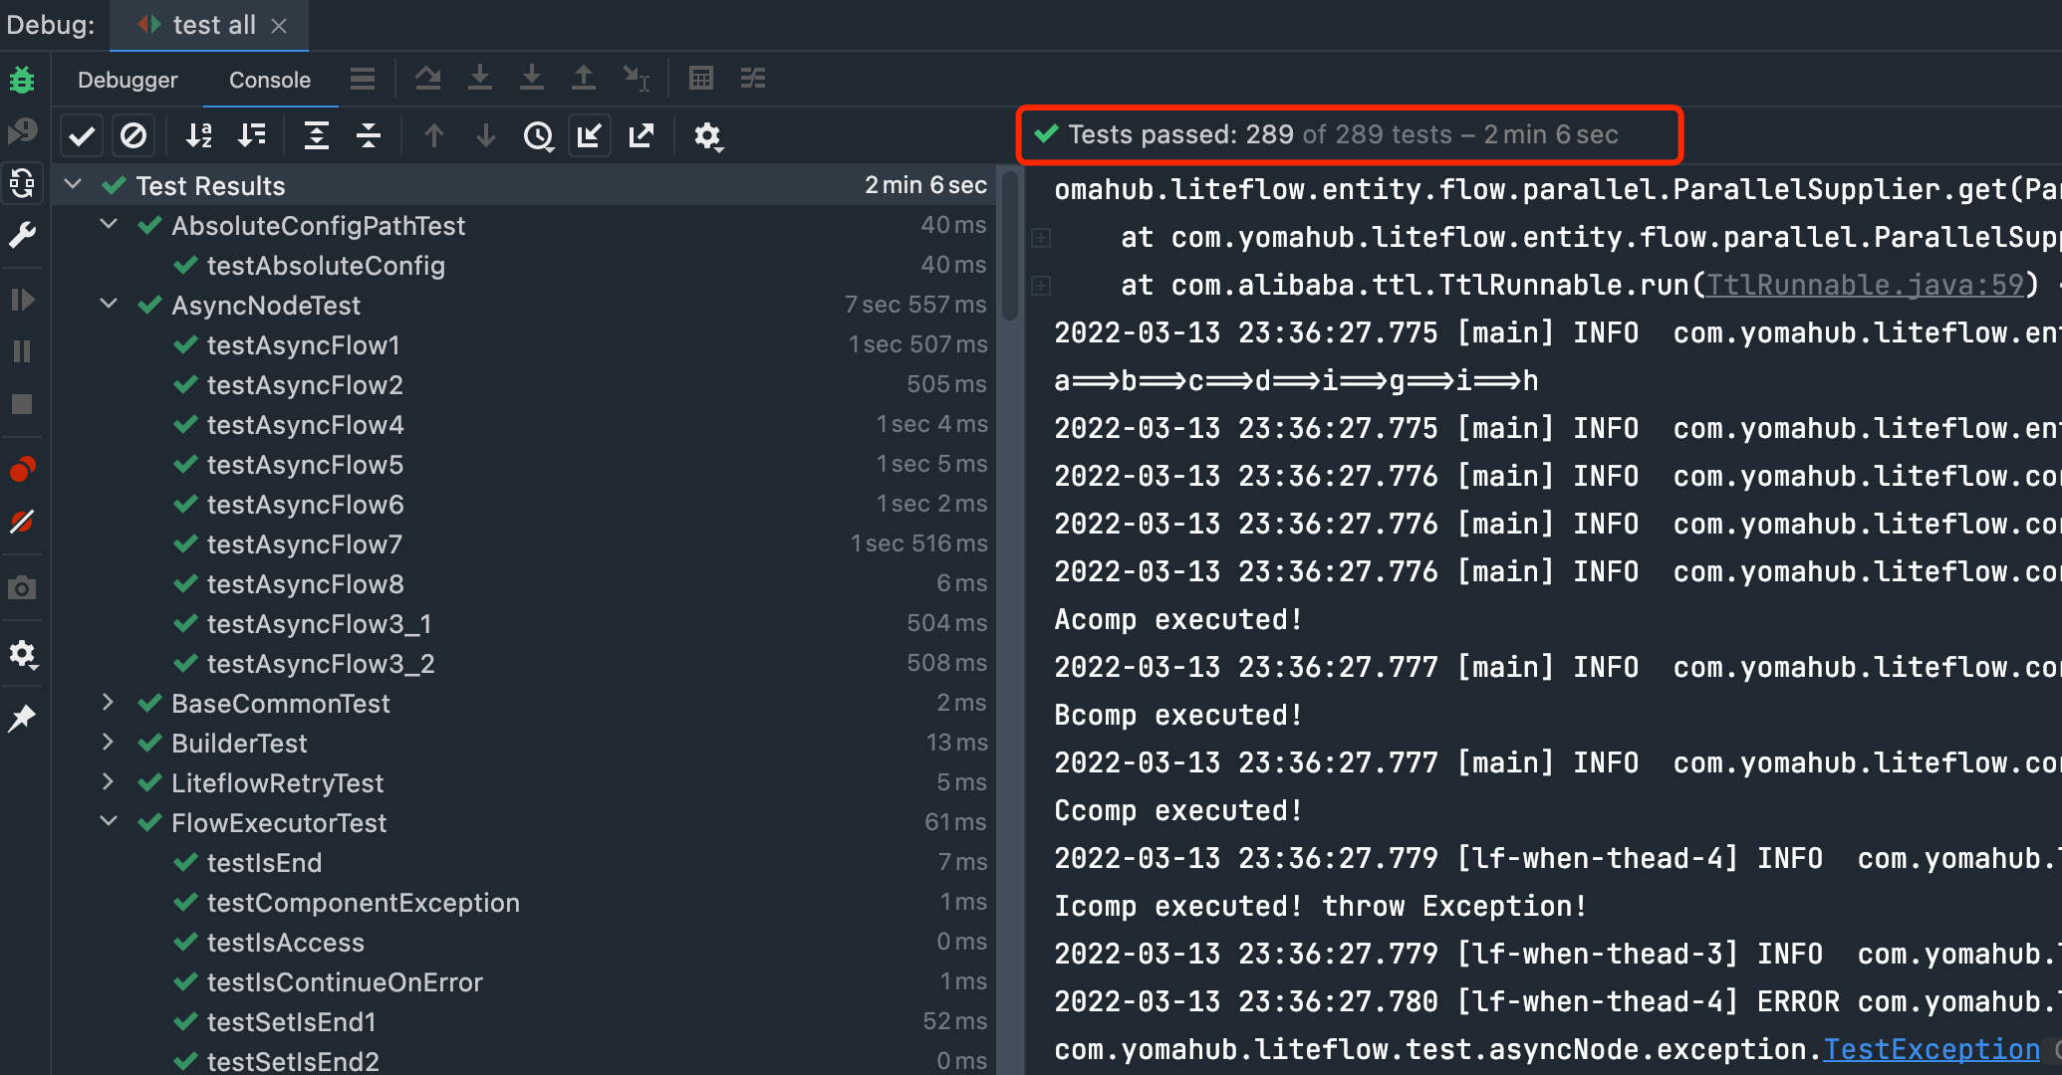The width and height of the screenshot is (2062, 1075).
Task: Click the Step Over toolbar icon
Action: (428, 78)
